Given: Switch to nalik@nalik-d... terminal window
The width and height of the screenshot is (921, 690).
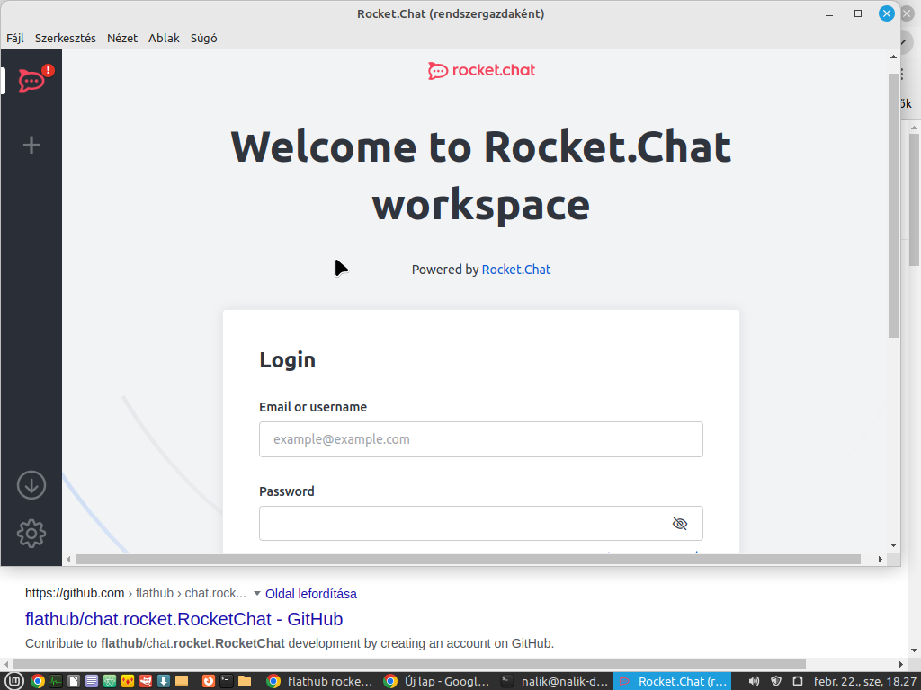Looking at the screenshot, I should point(554,681).
